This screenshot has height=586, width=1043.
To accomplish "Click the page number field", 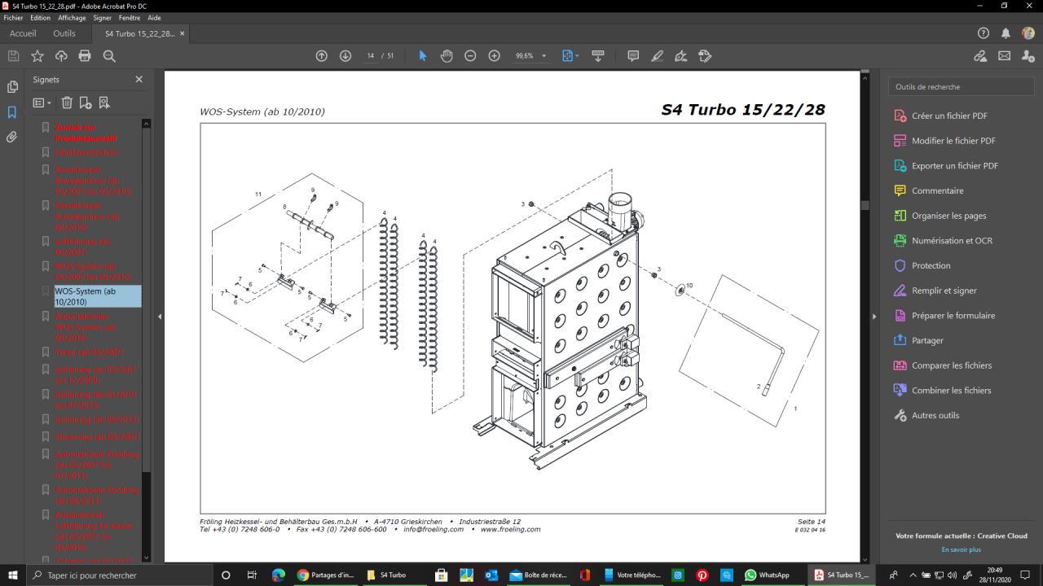I will (371, 56).
